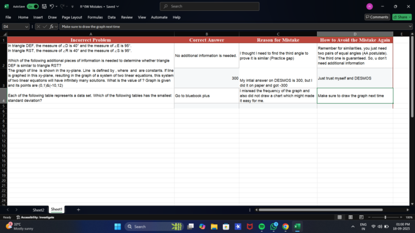Open the file name Saved dropdown
This screenshot has width=415, height=233.
pos(118,6)
